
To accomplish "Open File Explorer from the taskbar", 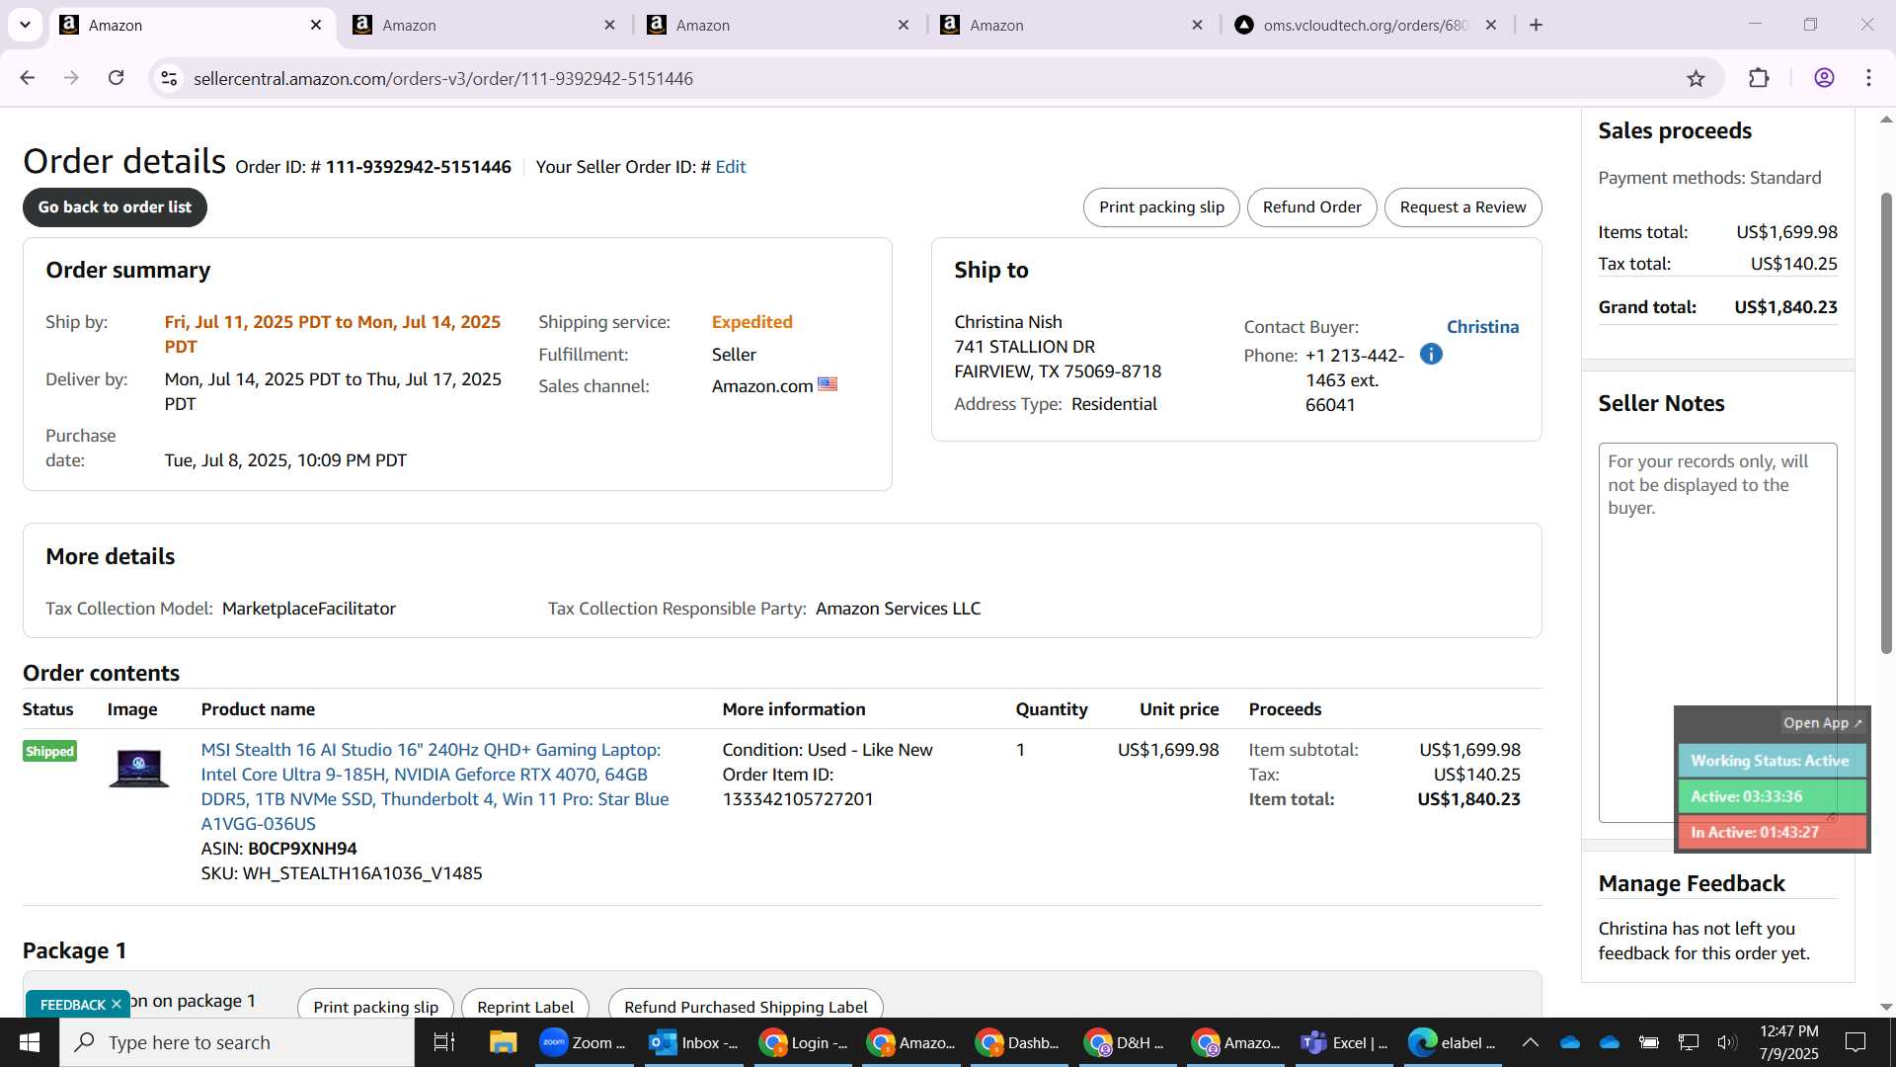I will 503,1042.
